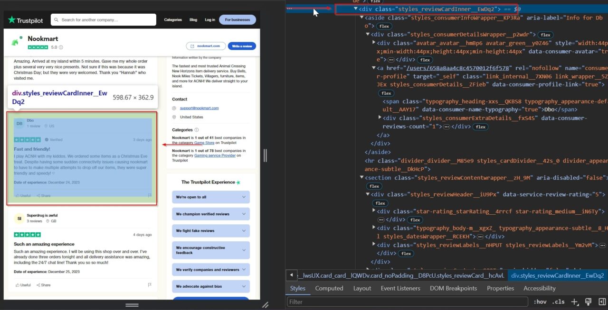The image size is (608, 310).
Task: Click the computed styles sidebar icon
Action: pos(602,301)
